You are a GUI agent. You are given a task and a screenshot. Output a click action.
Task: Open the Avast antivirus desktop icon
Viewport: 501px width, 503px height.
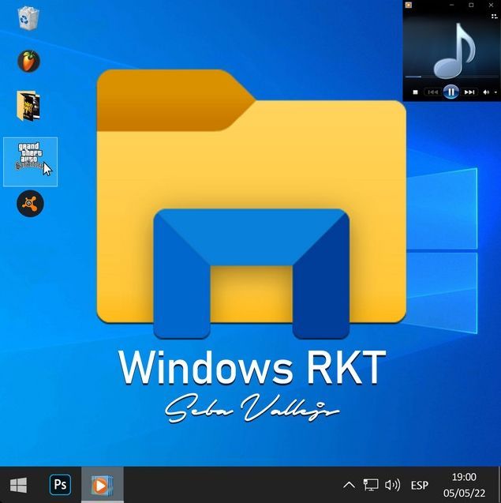pos(30,205)
